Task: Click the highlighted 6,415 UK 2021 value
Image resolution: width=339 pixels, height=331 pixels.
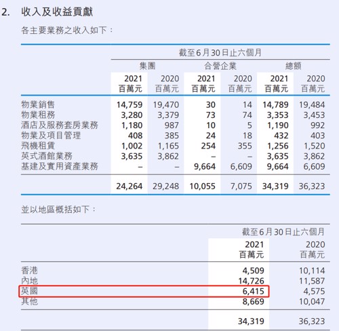Action: tap(253, 291)
